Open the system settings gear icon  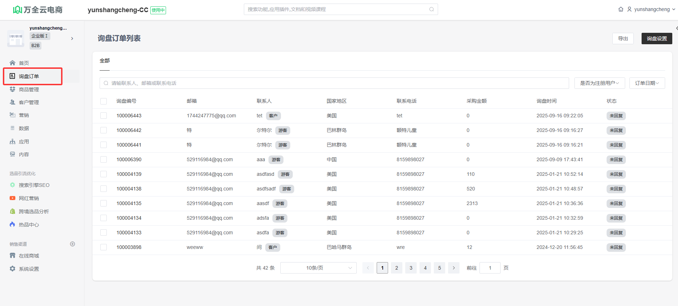(12, 269)
